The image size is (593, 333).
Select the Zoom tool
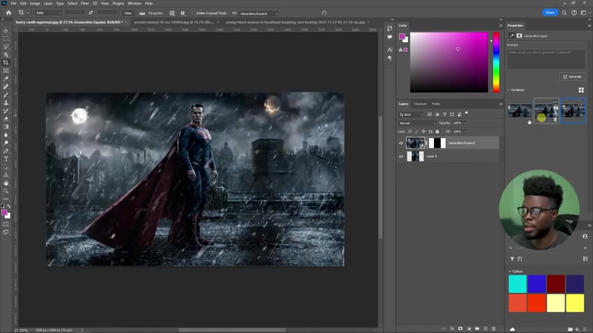click(x=6, y=191)
